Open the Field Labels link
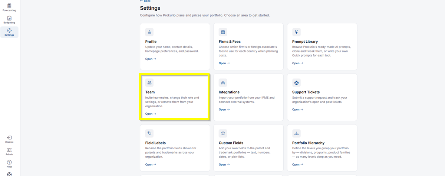This screenshot has width=445, height=176. point(151,164)
